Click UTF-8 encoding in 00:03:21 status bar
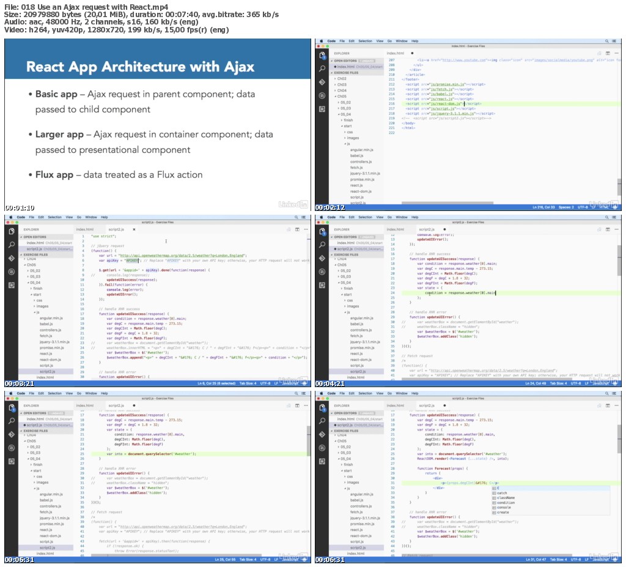 [x=265, y=384]
